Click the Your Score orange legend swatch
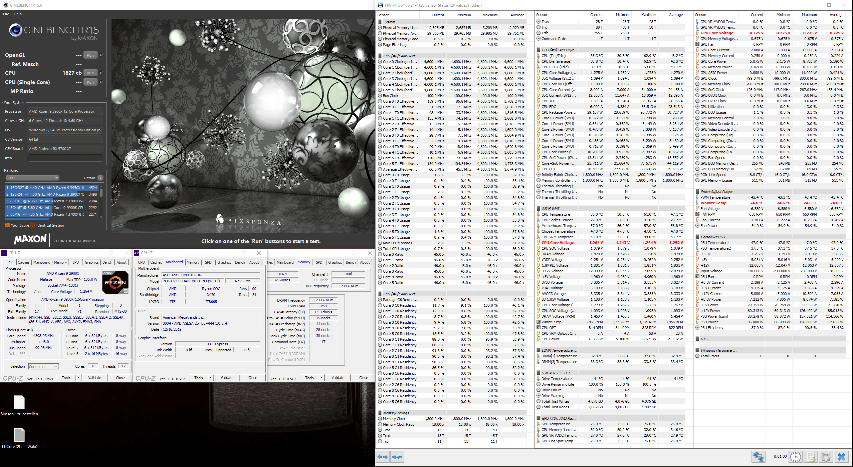Screen dimensions: 853x467 point(7,225)
